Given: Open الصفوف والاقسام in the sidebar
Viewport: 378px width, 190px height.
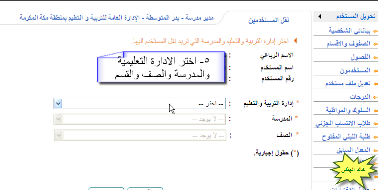Looking at the screenshot, I should click(348, 44).
